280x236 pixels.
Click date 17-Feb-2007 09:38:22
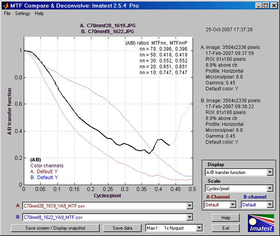click(x=230, y=107)
